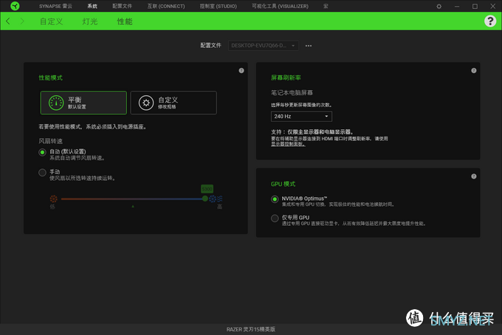Image resolution: width=502 pixels, height=335 pixels.
Task: Open the 系统 tab
Action: point(92,6)
